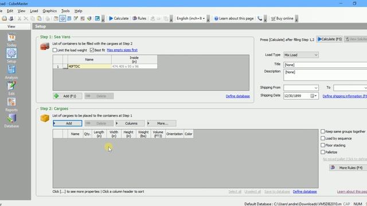
Task: Open the Load Type dropdown
Action: pyautogui.click(x=300, y=55)
